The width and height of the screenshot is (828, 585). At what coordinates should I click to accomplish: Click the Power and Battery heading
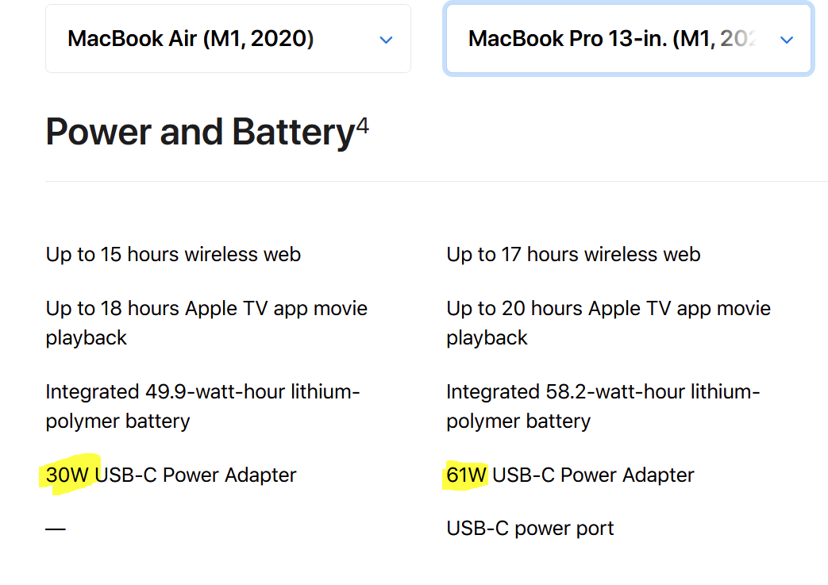pos(199,133)
